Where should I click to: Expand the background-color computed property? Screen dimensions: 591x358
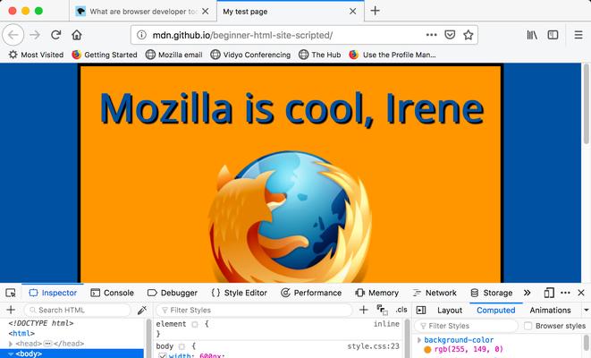click(x=419, y=340)
